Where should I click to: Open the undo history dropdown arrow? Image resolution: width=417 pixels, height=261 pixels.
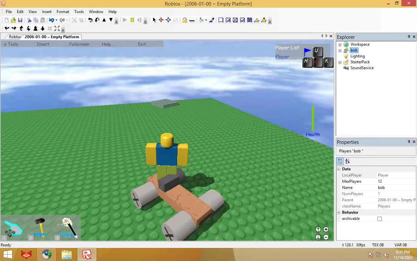pos(56,20)
